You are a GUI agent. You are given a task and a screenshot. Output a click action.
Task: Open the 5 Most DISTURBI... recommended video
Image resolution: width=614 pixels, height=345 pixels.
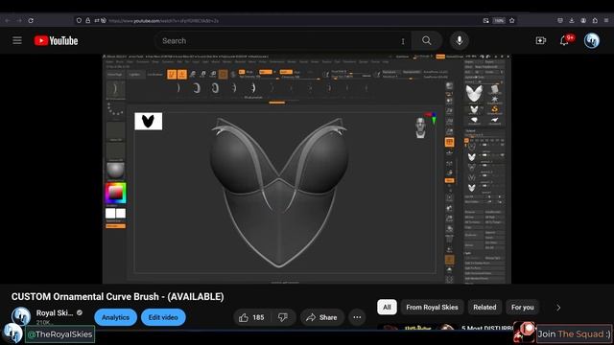tap(486, 328)
